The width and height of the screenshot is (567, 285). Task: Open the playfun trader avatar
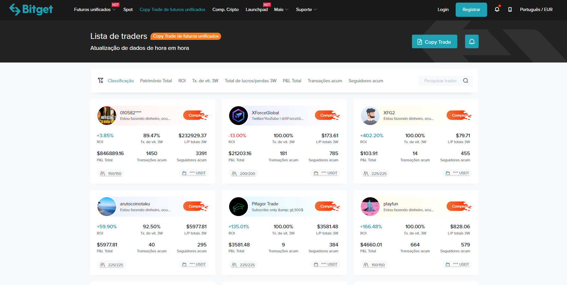370,207
